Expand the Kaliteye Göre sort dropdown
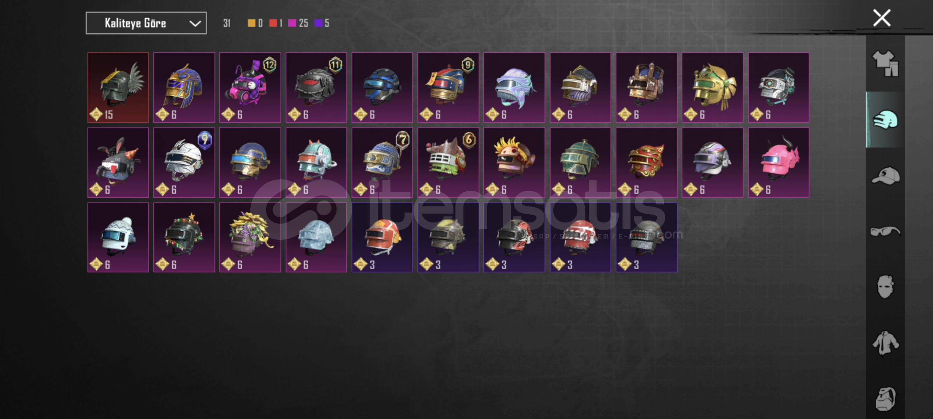Viewport: 933px width, 419px height. point(146,23)
